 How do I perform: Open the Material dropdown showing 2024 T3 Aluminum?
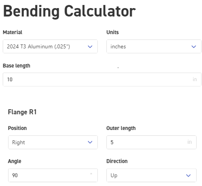tap(50, 47)
